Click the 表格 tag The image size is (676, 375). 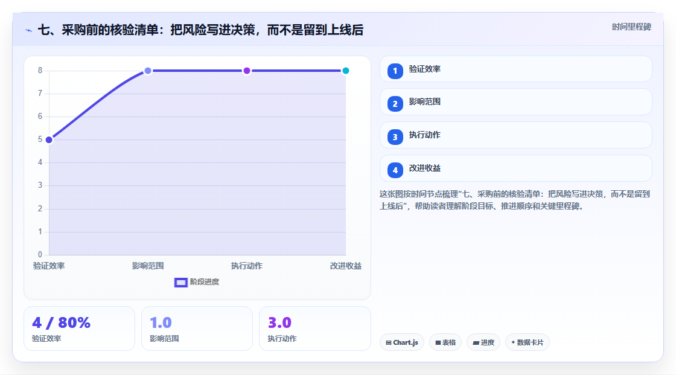point(445,342)
